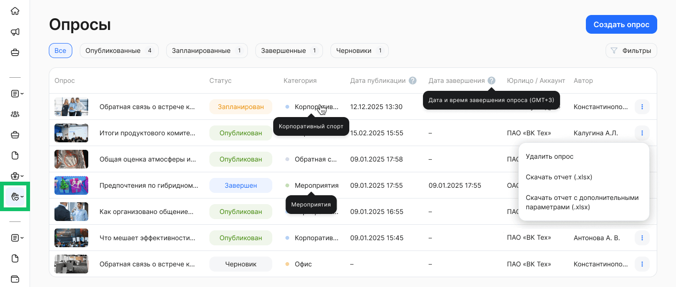Viewport: 676px width, 287px height.
Task: Open the help tooltip next to Дата публикации
Action: click(x=412, y=80)
